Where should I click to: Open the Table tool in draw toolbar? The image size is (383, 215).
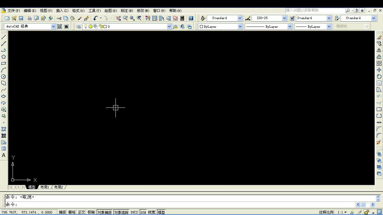(4, 149)
